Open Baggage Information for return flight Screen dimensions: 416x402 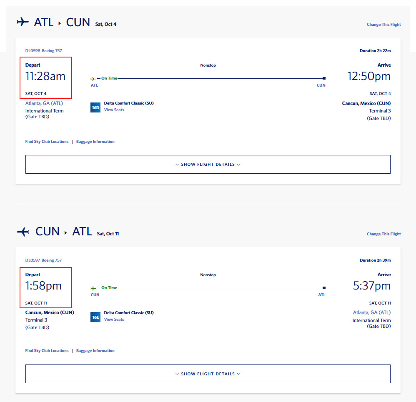tap(95, 351)
